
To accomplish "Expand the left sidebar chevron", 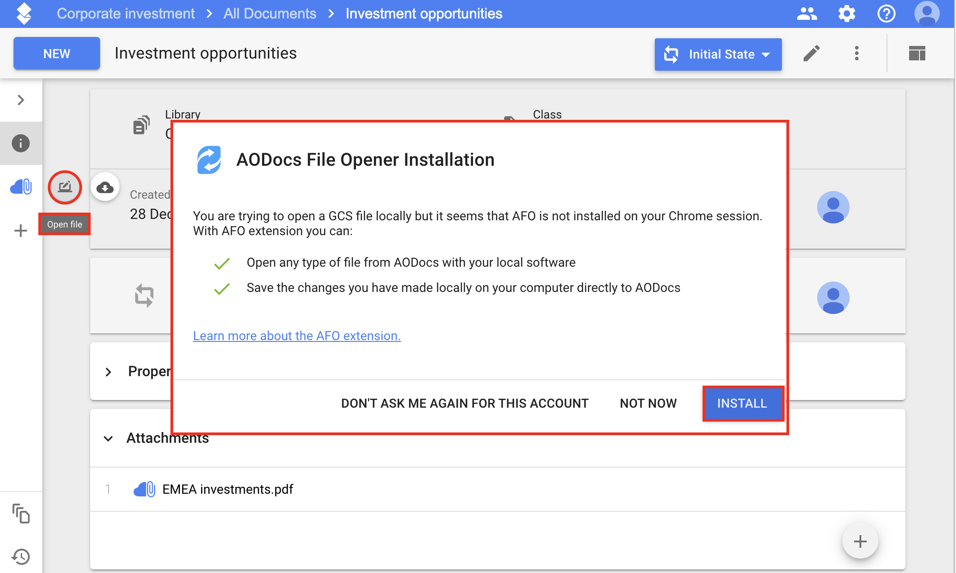I will pyautogui.click(x=21, y=100).
